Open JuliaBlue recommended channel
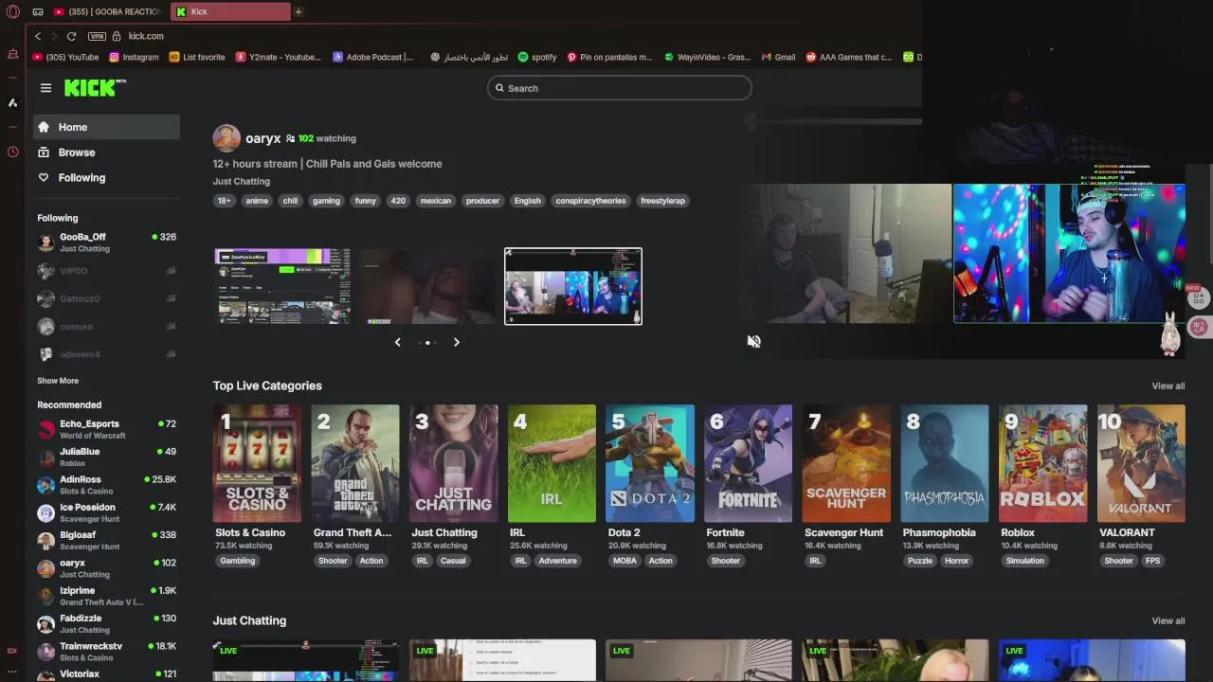Viewport: 1213px width, 682px height. point(106,458)
